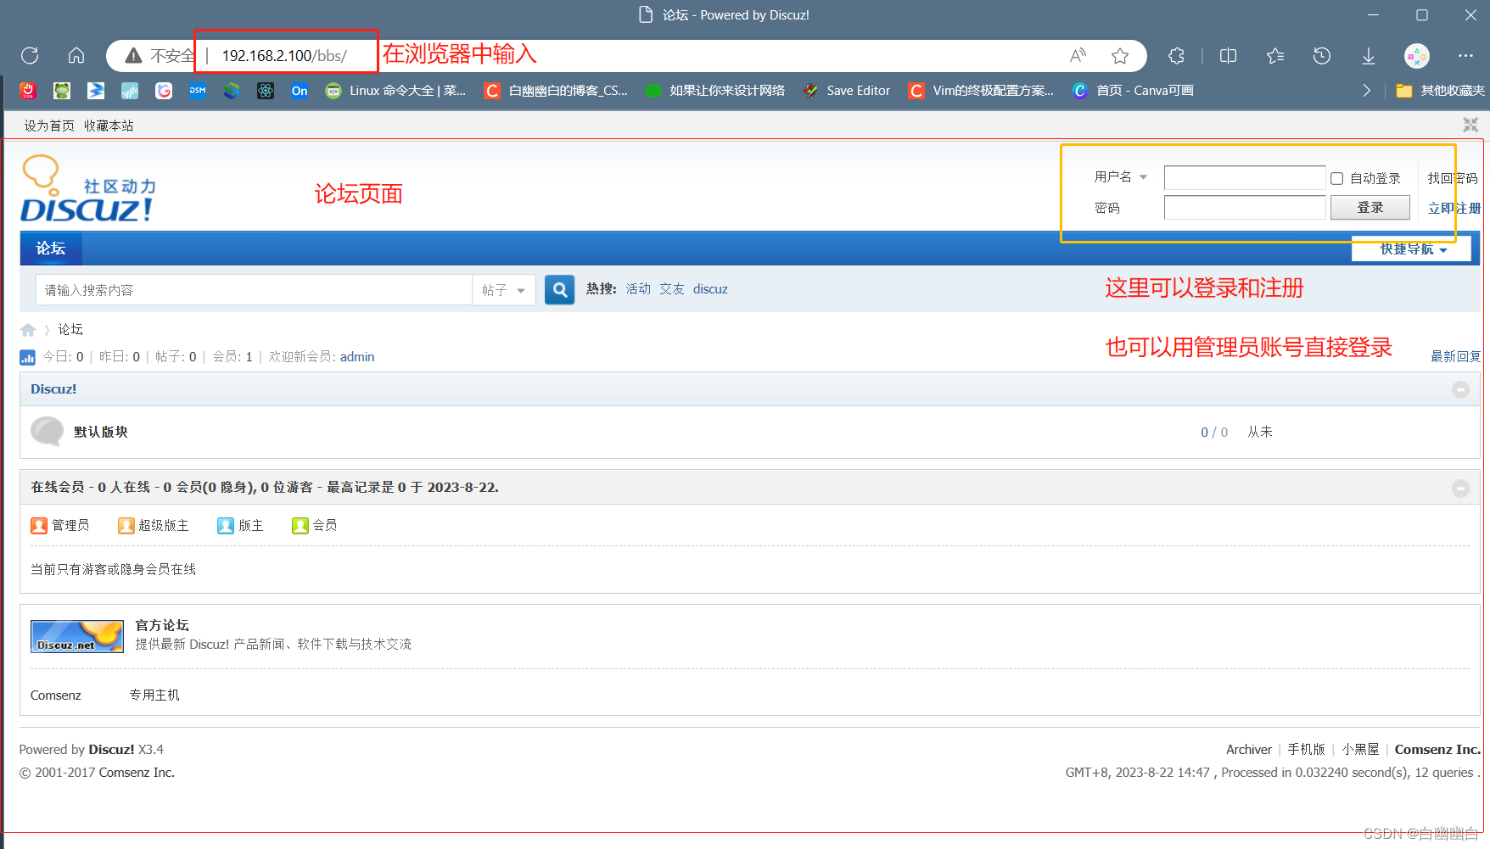
Task: Open the 快捷导航 dropdown
Action: [x=1412, y=249]
